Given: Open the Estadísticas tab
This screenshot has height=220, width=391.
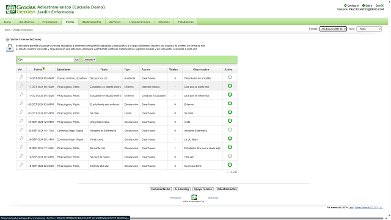Looking at the screenshot, I should [x=186, y=22].
